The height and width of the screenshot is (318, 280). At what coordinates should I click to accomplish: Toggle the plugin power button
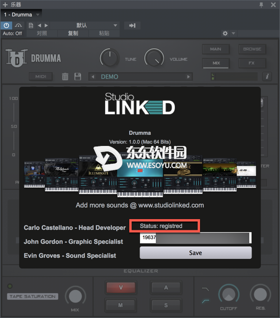click(x=7, y=26)
